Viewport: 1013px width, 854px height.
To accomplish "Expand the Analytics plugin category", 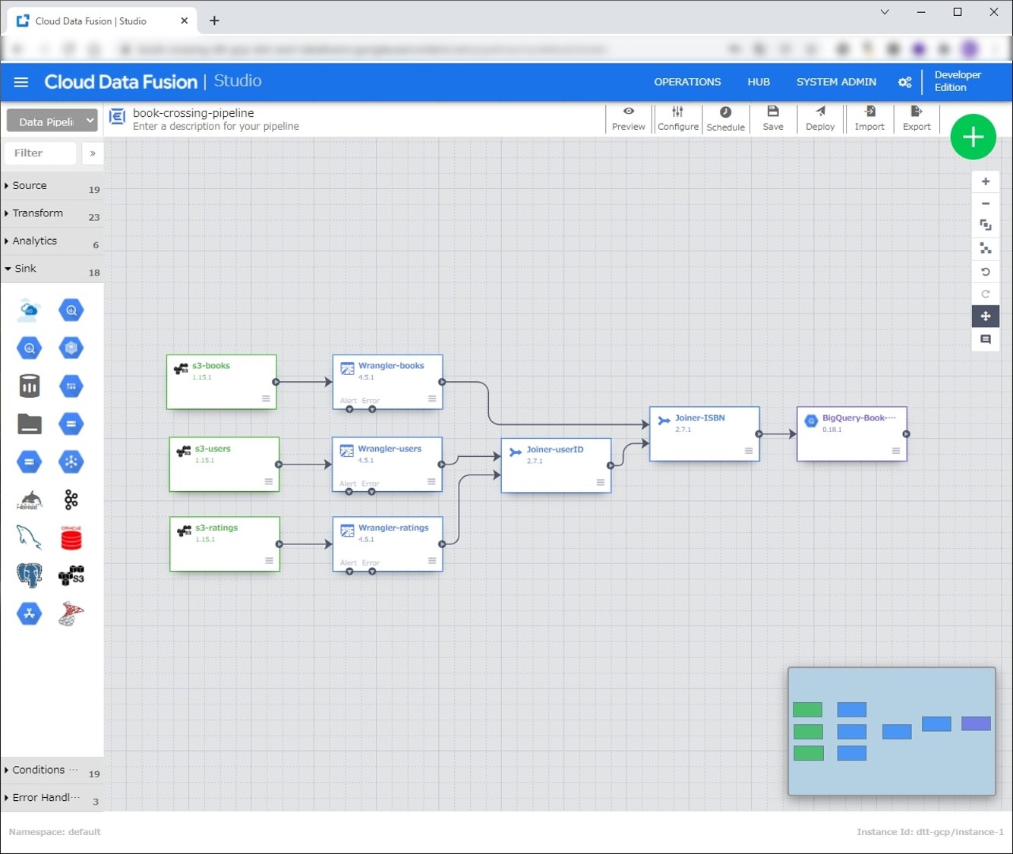I will pos(52,241).
